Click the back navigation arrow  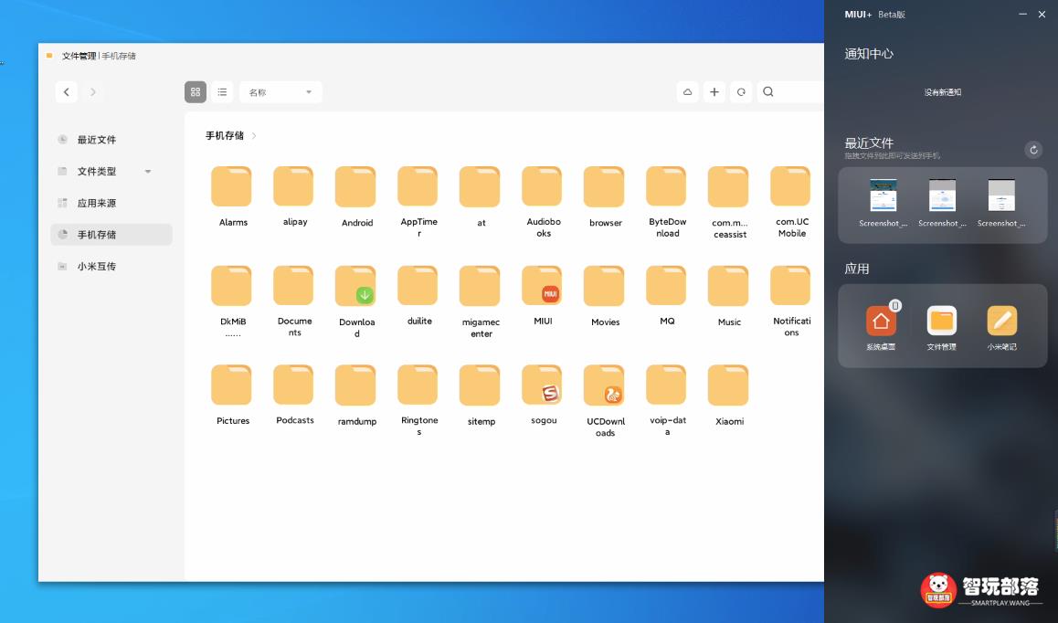[x=67, y=92]
